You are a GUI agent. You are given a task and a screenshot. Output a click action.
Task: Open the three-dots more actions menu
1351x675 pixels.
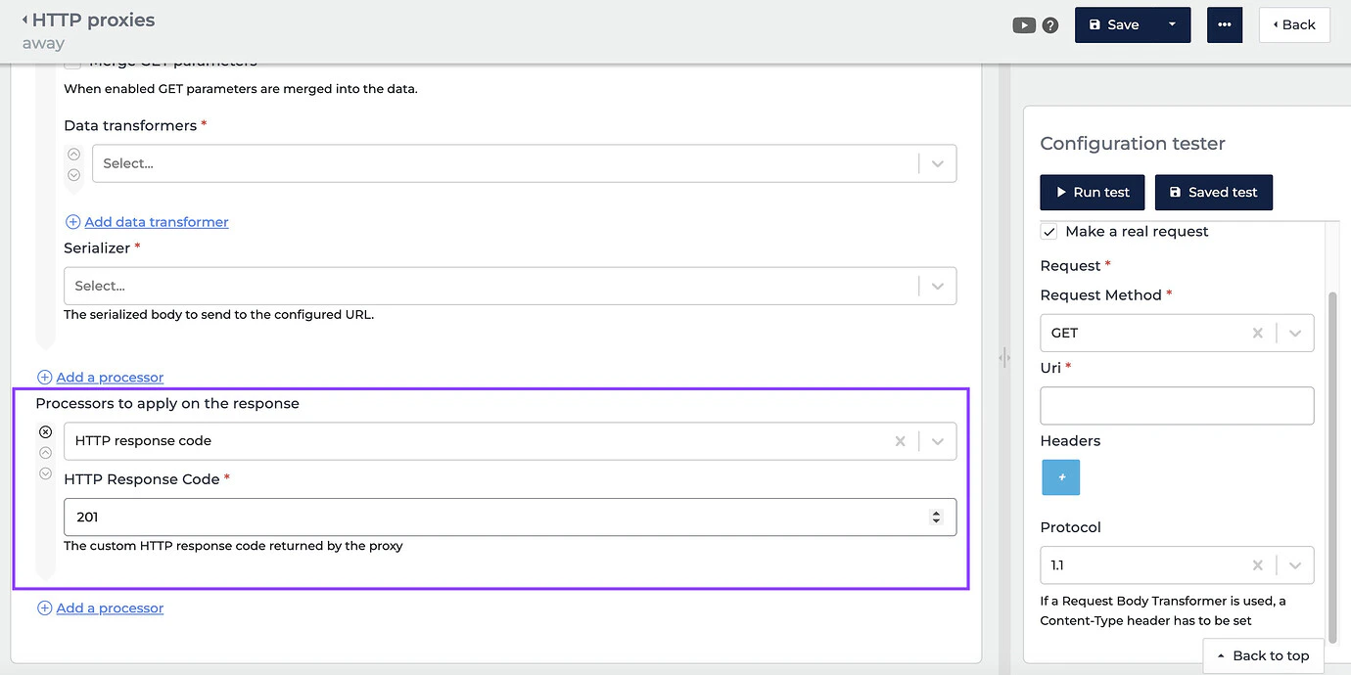[x=1225, y=24]
